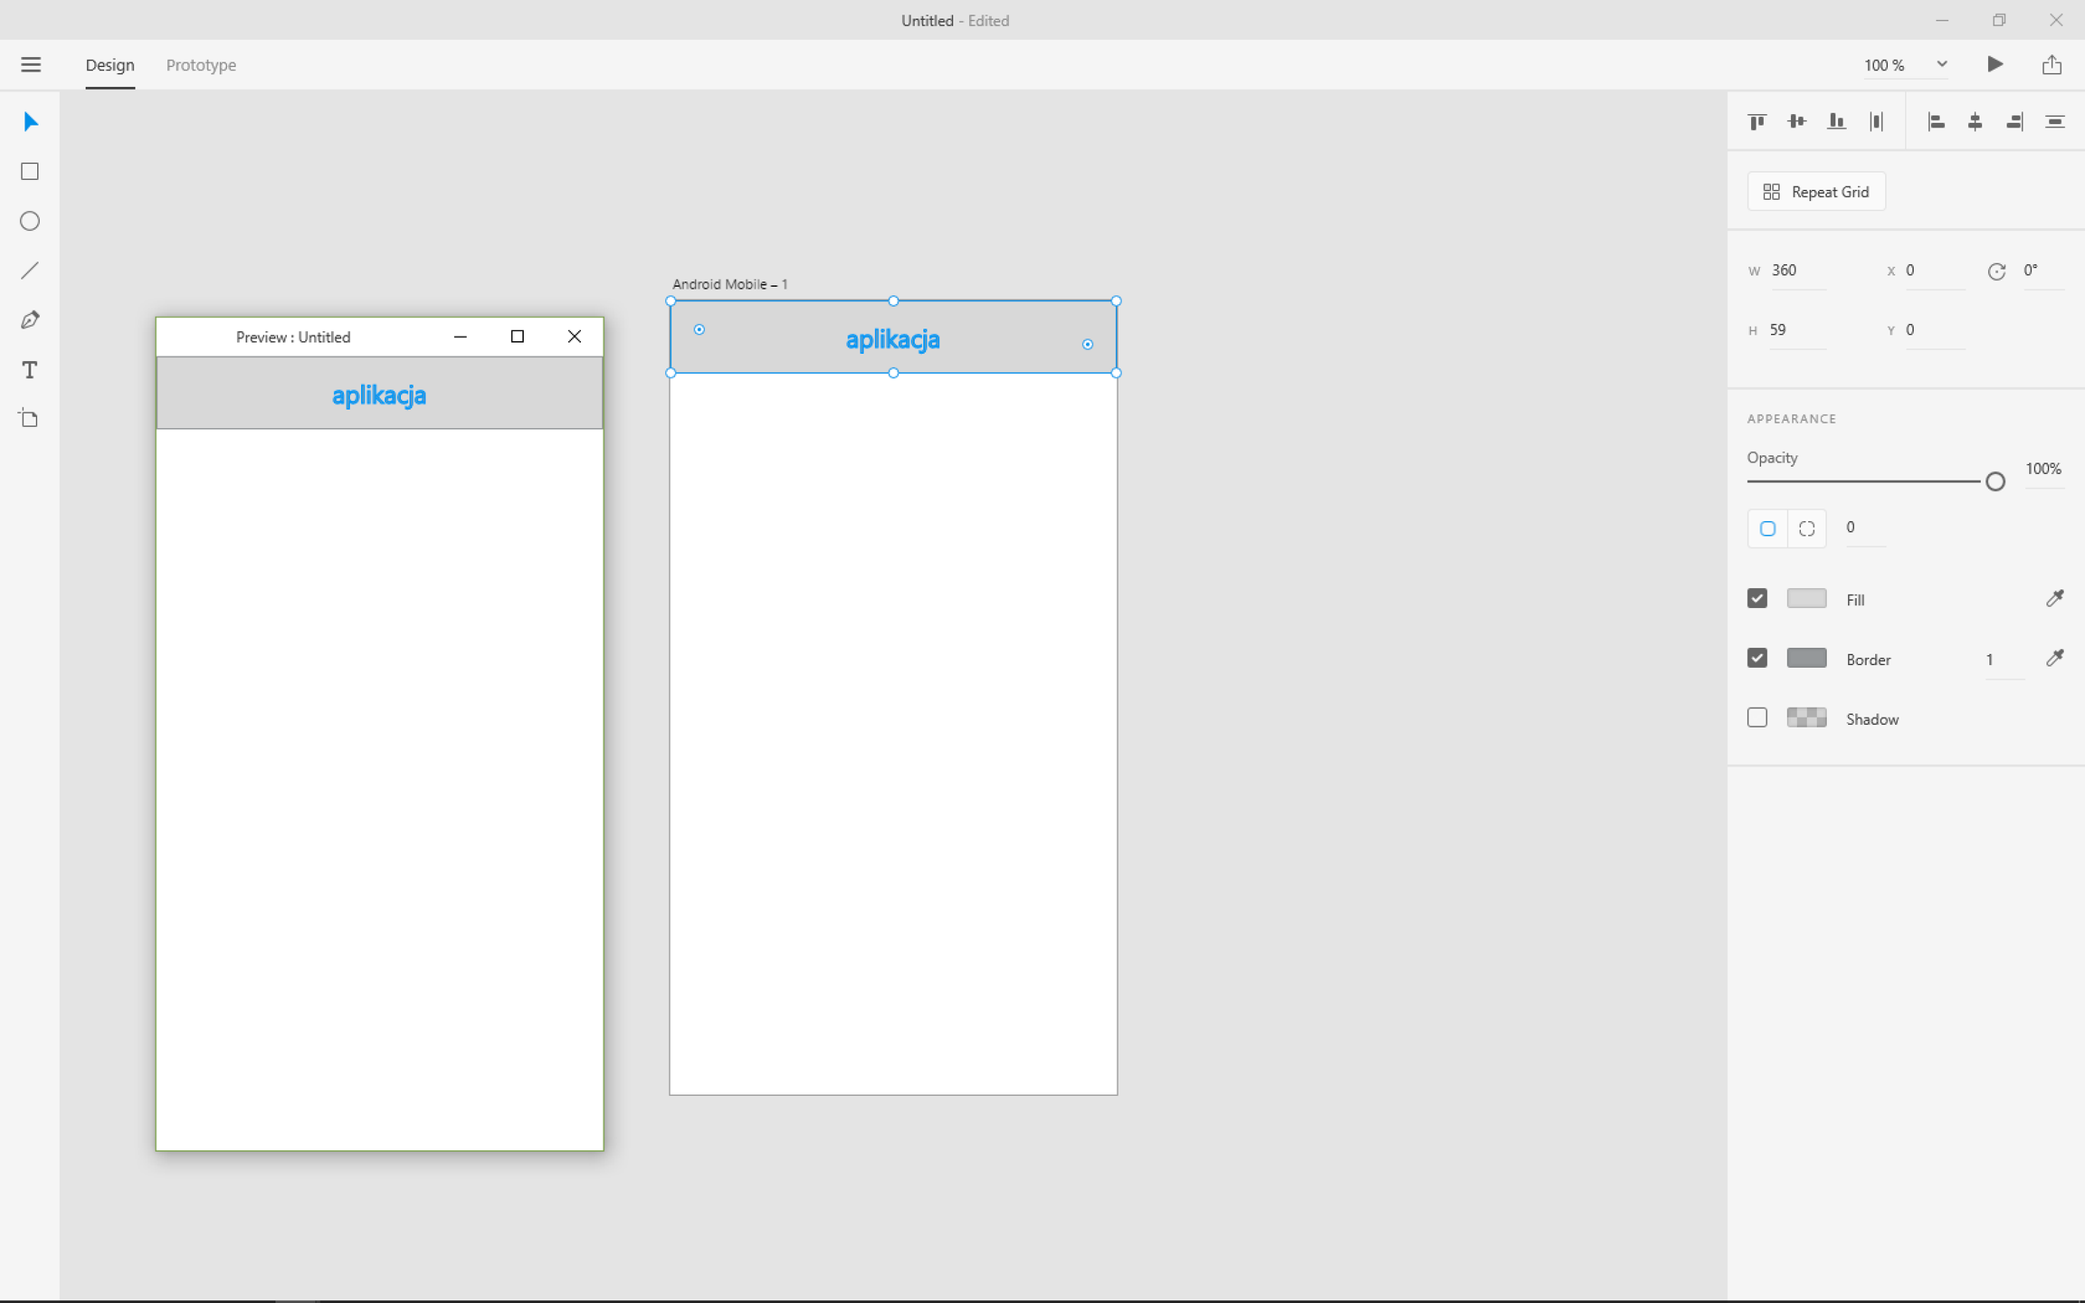This screenshot has width=2085, height=1303.
Task: Align objects to right edge
Action: click(x=2014, y=121)
